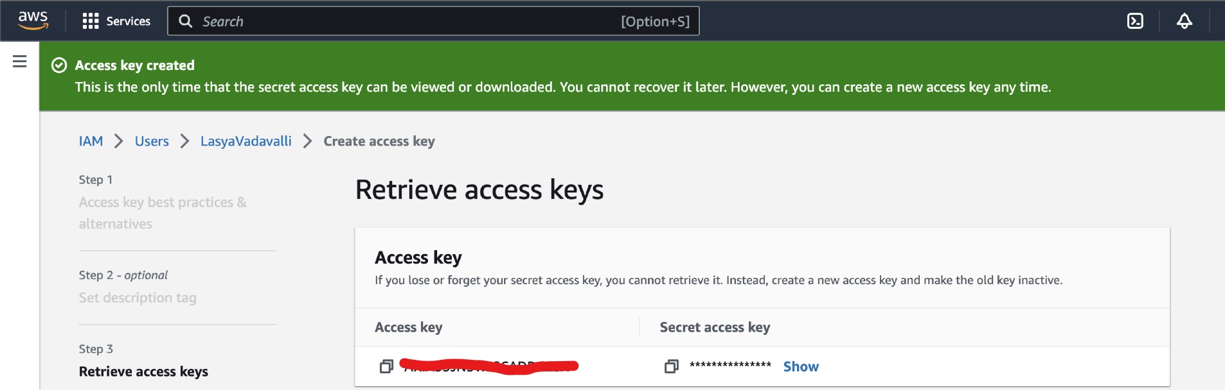Show the hidden secret access key
Image resolution: width=1225 pixels, height=390 pixels.
click(x=801, y=366)
